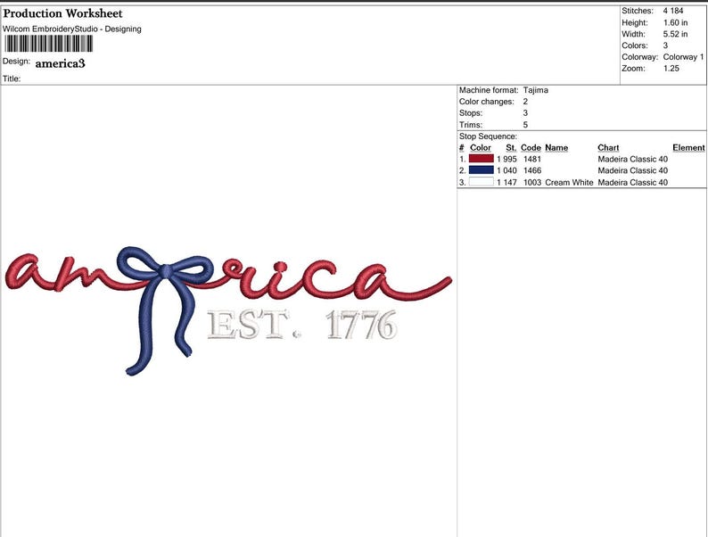Click the "Code" column header

click(531, 148)
